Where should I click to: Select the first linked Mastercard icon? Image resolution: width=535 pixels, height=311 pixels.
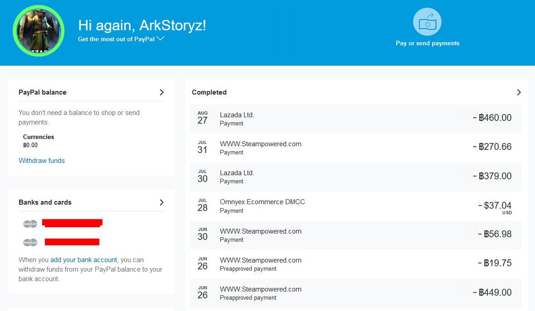click(x=30, y=224)
